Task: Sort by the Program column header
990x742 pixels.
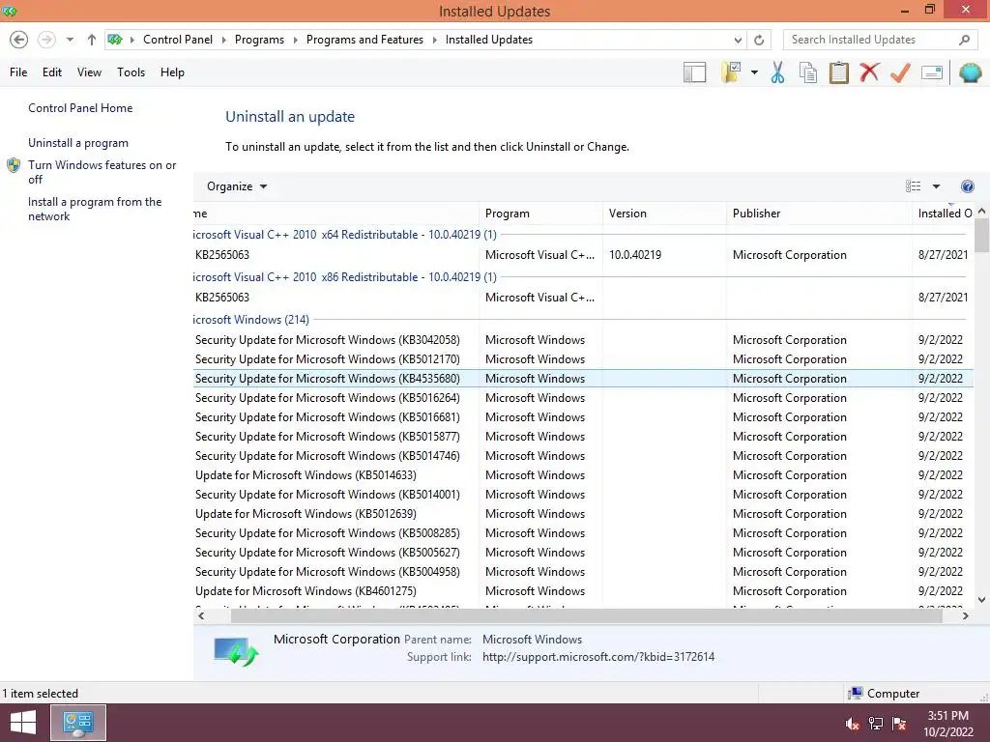Action: click(x=541, y=214)
